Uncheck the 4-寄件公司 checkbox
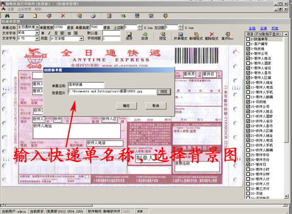 coord(248,53)
